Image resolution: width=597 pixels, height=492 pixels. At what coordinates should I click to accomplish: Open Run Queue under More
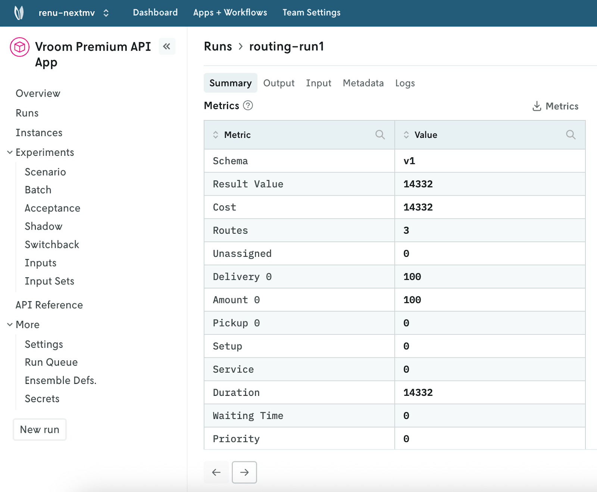[51, 363]
